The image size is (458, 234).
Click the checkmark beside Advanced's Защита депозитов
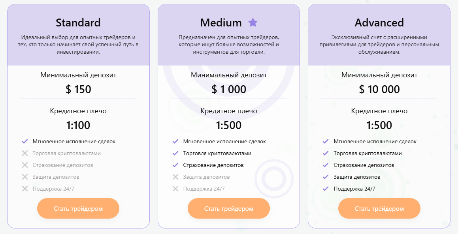326,177
